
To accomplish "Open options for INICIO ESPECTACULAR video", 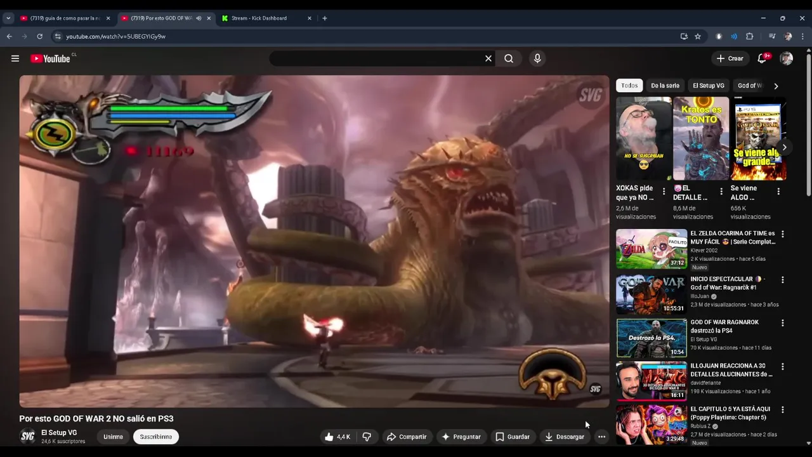I will pos(782,280).
